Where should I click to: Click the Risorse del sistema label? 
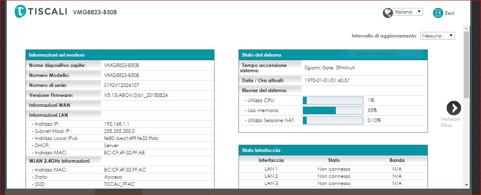tap(264, 90)
